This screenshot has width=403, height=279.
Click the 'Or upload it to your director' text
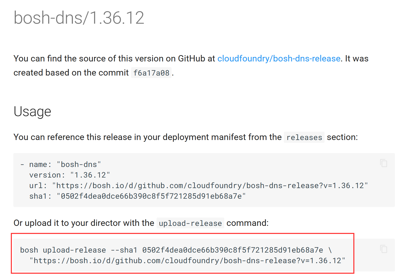pos(84,223)
